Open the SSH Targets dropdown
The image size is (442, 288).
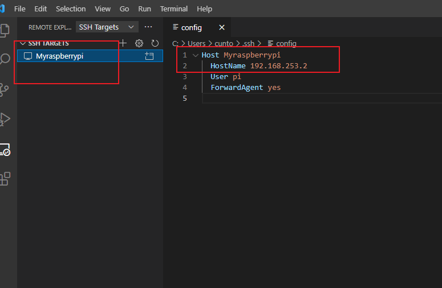click(107, 27)
